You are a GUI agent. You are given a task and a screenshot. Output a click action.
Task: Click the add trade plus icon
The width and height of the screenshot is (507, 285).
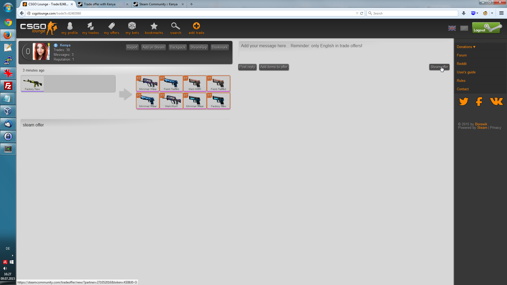point(196,26)
